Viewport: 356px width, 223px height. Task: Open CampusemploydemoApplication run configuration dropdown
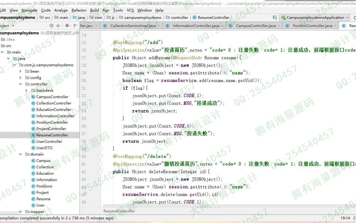coord(315,18)
